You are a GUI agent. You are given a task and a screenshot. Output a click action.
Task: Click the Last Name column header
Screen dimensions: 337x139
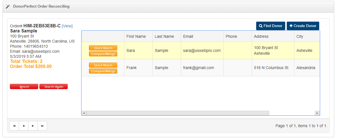pos(164,36)
